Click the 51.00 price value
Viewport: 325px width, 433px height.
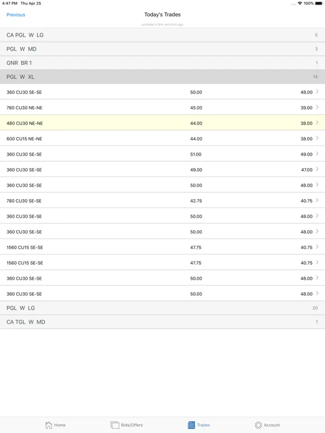pos(196,154)
